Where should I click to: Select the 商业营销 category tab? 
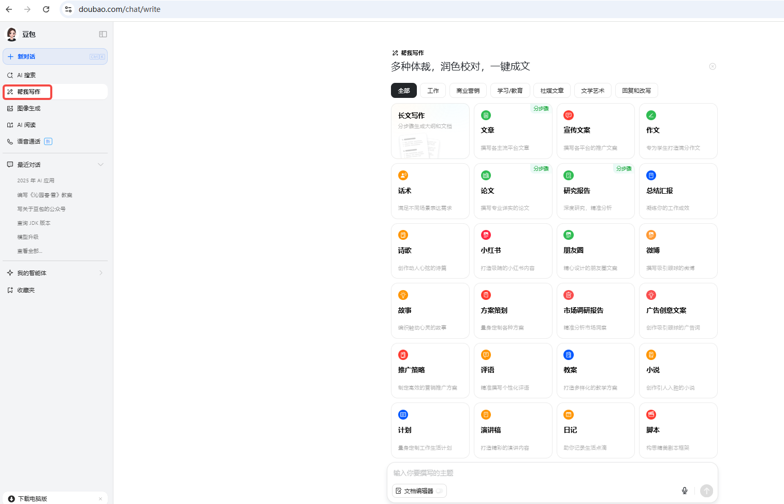point(468,91)
